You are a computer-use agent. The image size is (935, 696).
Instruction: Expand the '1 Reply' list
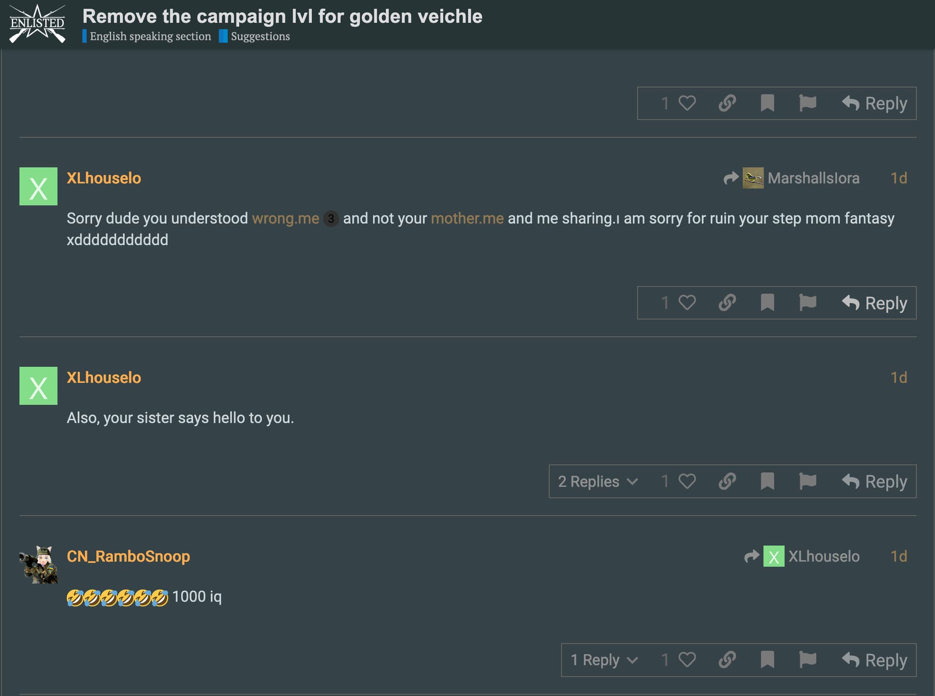(x=604, y=660)
